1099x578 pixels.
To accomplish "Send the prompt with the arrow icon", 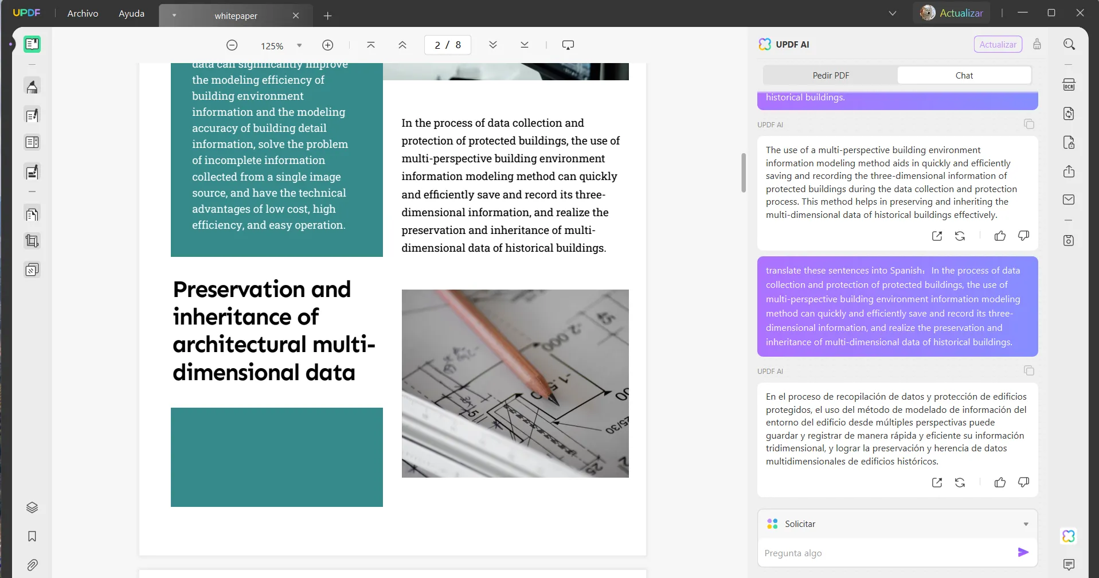I will [x=1023, y=552].
